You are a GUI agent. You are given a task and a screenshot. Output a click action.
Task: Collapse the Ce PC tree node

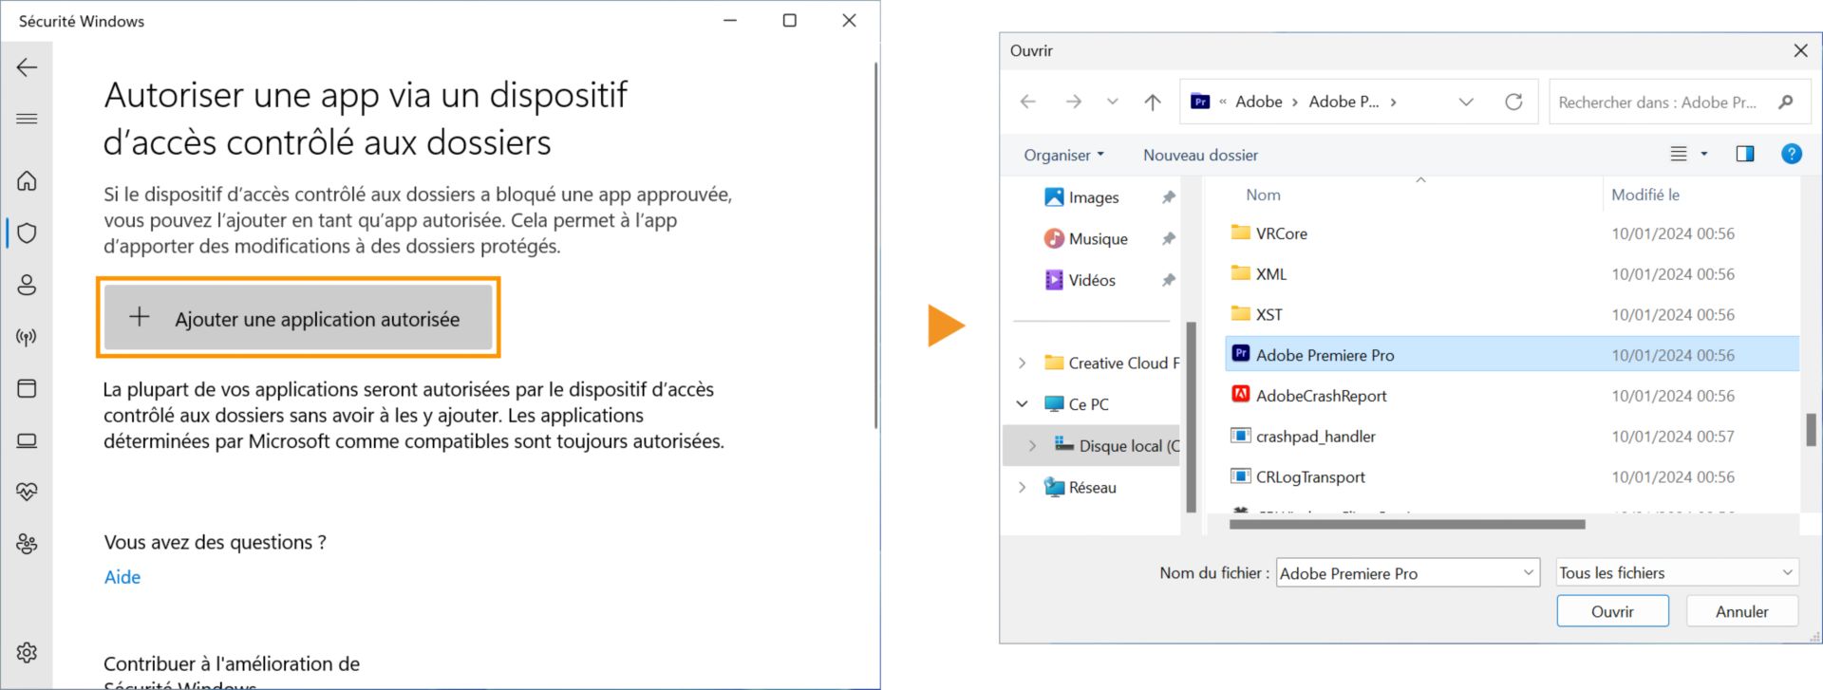click(1022, 403)
